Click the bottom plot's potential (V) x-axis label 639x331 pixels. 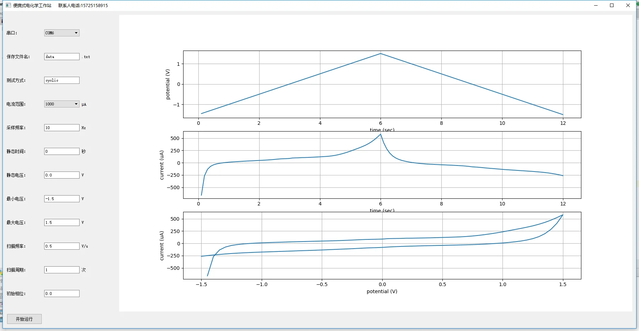coord(382,291)
